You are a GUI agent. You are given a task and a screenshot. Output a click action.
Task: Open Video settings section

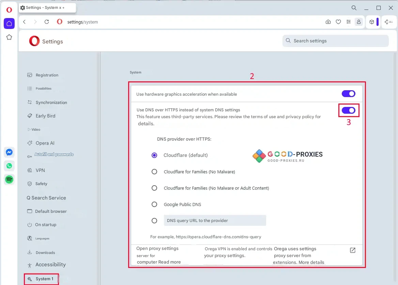click(34, 130)
